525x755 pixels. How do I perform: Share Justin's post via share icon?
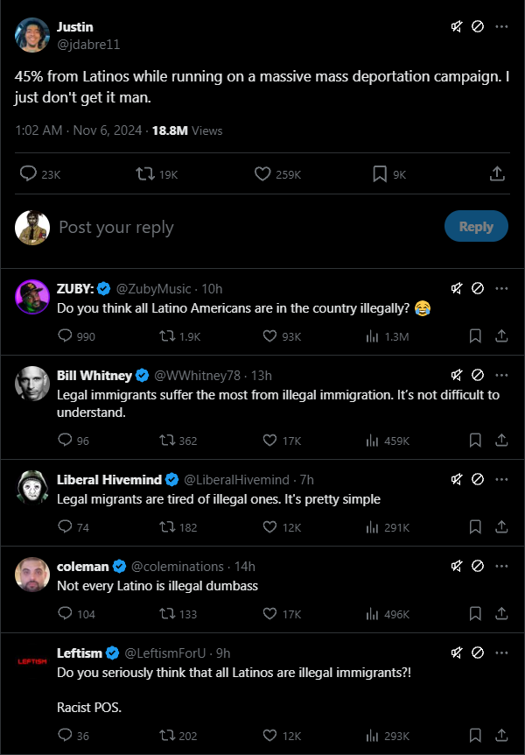pyautogui.click(x=496, y=174)
